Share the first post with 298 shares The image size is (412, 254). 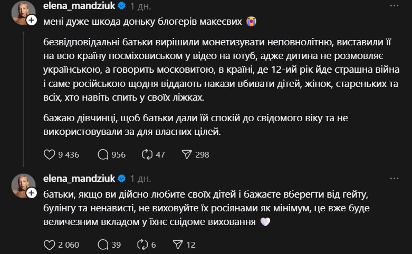186,154
